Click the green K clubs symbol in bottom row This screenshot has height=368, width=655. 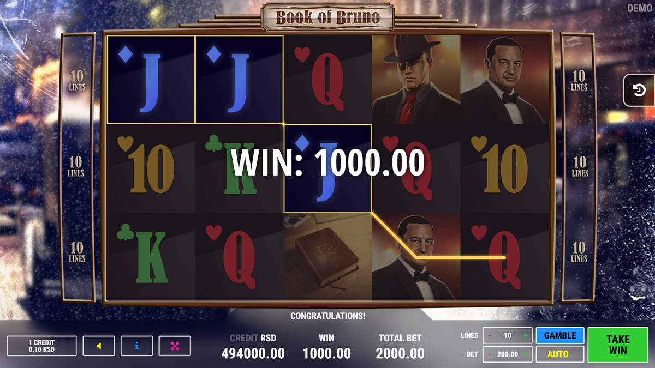(151, 257)
